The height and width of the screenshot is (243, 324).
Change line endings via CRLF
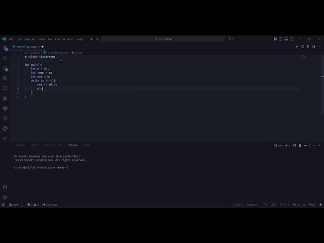pos(273,205)
